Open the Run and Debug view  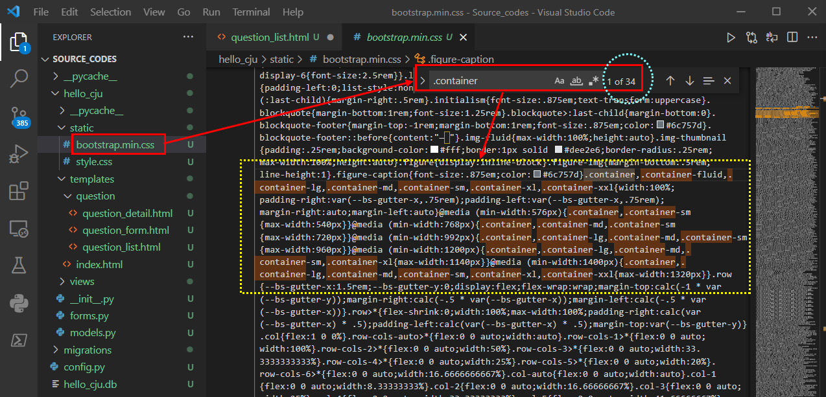point(19,154)
